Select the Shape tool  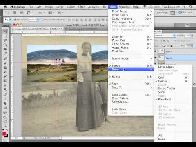(5, 108)
